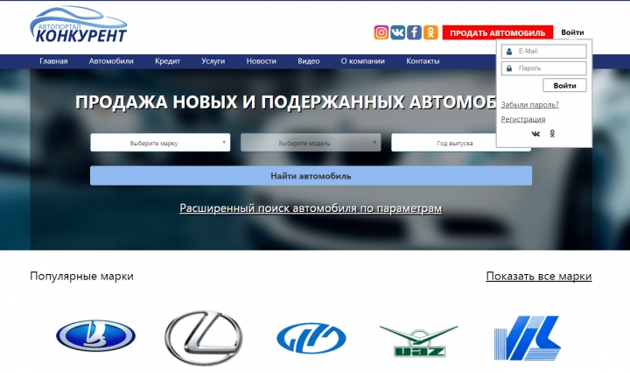Viewport: 630px width, 373px height.
Task: Click the Конкурент автопортал logo
Action: click(x=79, y=25)
